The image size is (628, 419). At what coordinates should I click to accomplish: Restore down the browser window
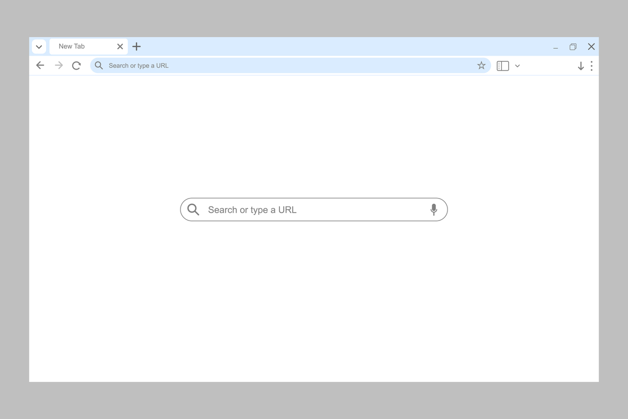click(x=573, y=47)
